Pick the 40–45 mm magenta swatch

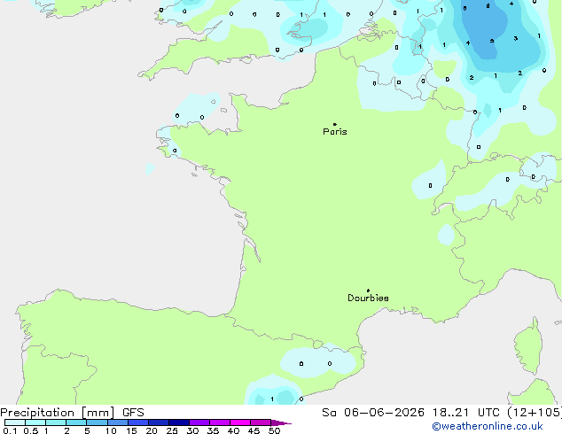(x=240, y=422)
